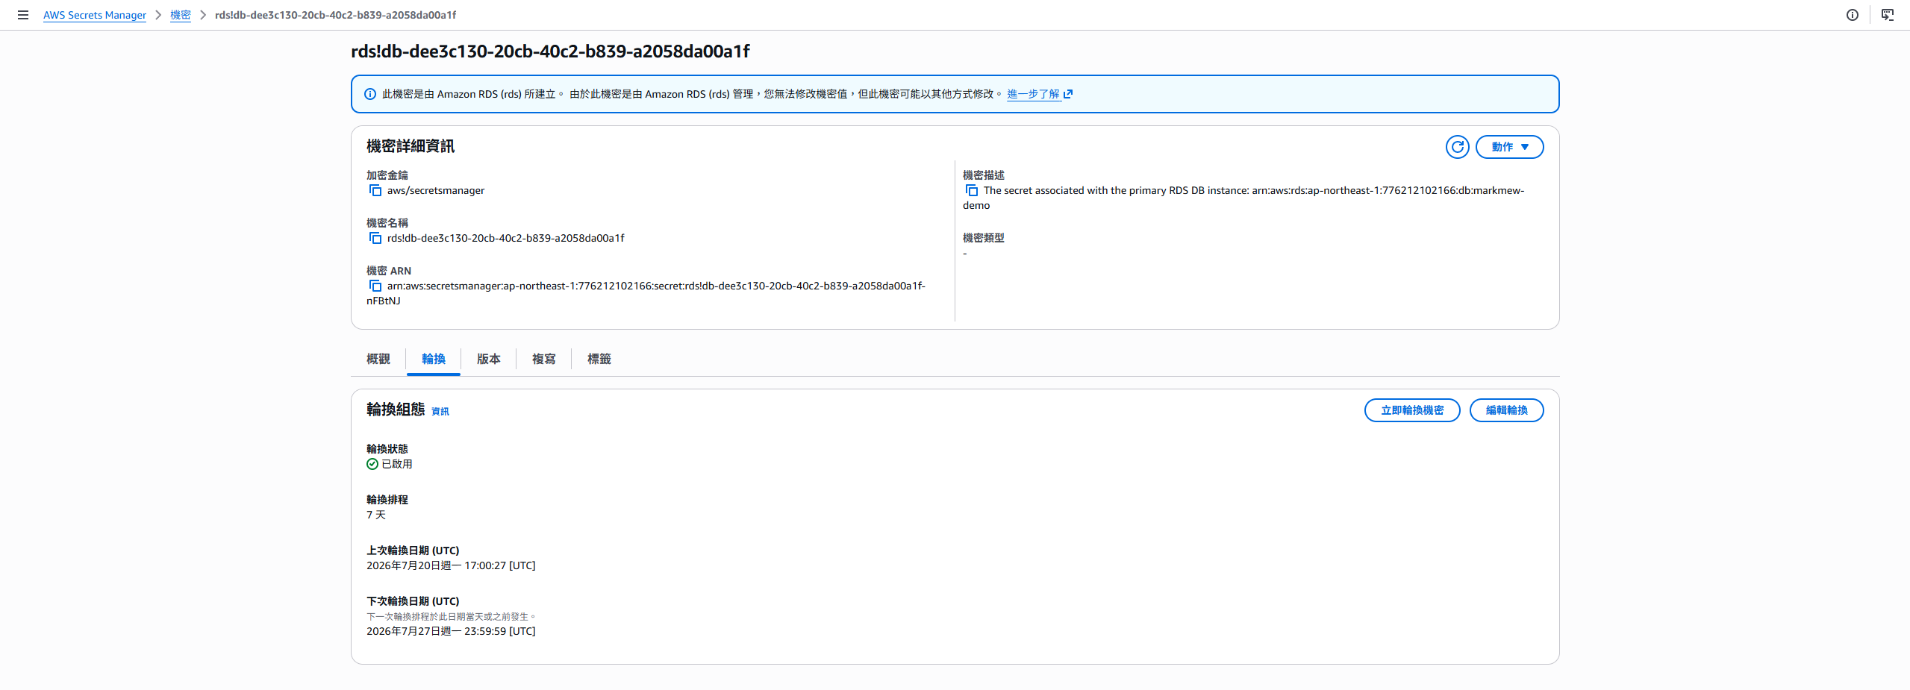Image resolution: width=1910 pixels, height=690 pixels.
Task: Click the 下一次輪換排程於此日期當天或之前發生 note
Action: pyautogui.click(x=451, y=617)
